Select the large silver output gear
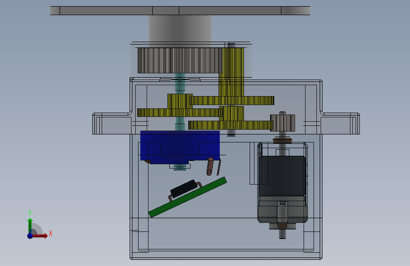The height and width of the screenshot is (266, 410). (180, 60)
